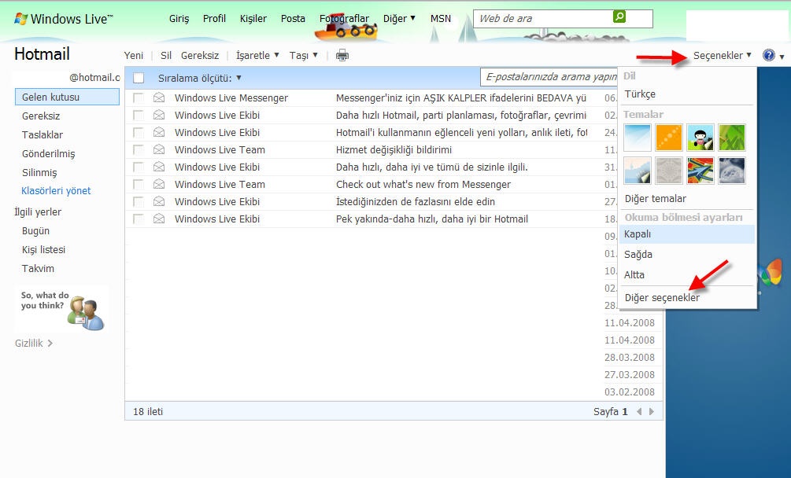
Task: Click the green web search button
Action: click(x=619, y=17)
